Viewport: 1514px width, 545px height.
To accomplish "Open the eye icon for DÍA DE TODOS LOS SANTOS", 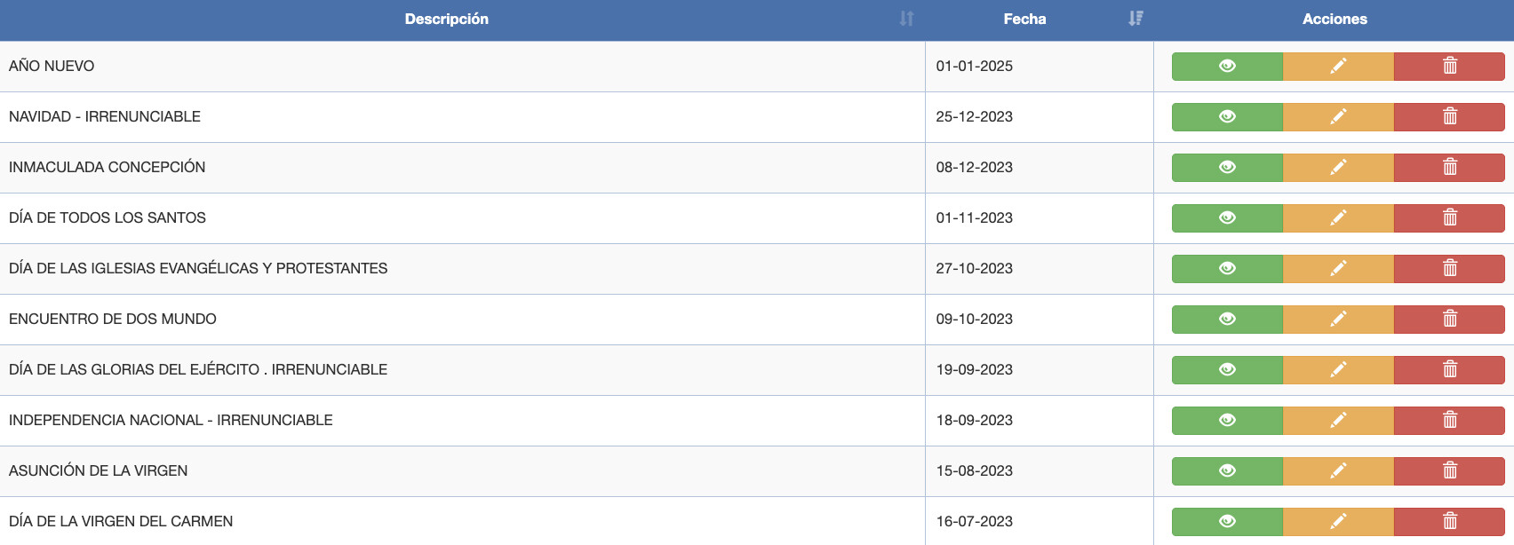I will 1227,218.
